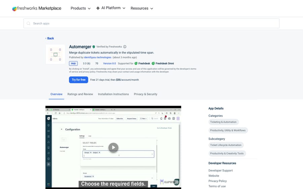This screenshot has width=303, height=189.
Task: Select Productivity & Creativity Tools subcategory
Action: [x=227, y=153]
